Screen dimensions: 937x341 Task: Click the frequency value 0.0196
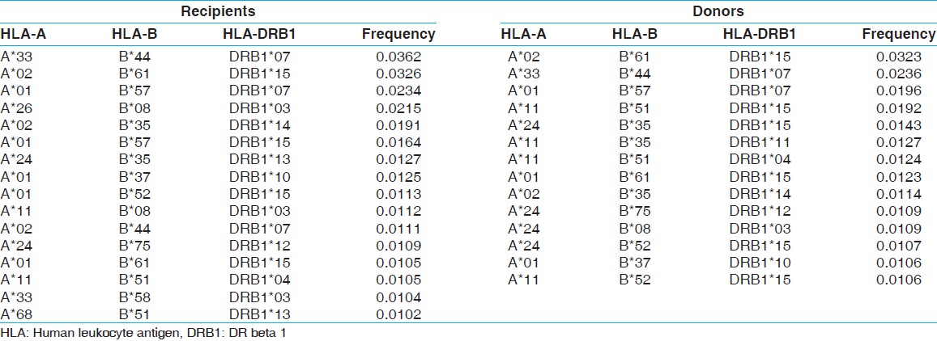(899, 91)
